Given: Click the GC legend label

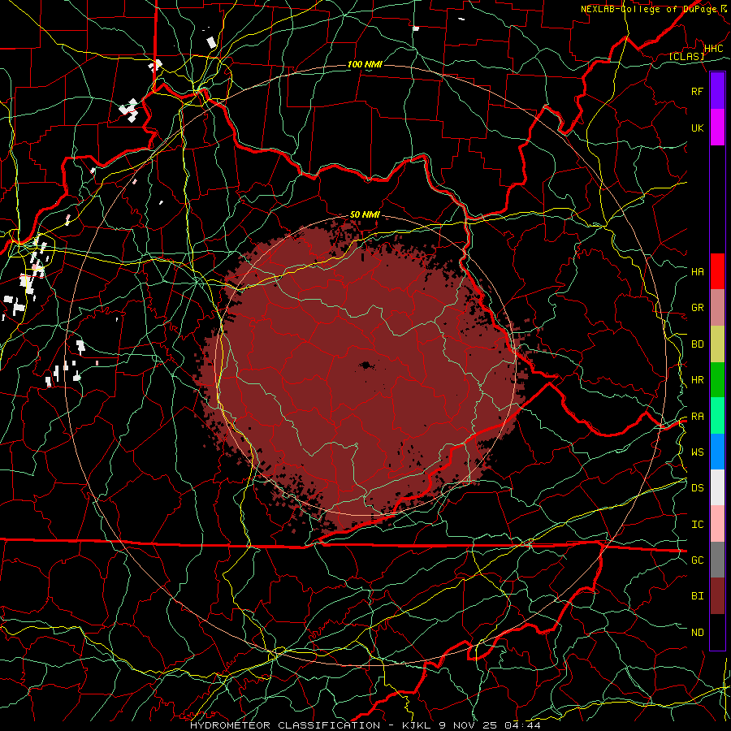Looking at the screenshot, I should tap(697, 560).
